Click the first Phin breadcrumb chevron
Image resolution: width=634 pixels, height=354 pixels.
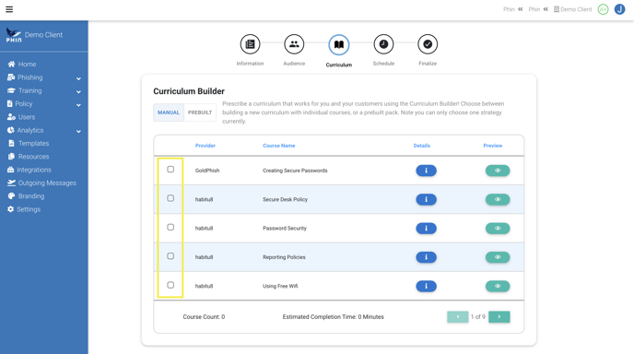pyautogui.click(x=521, y=9)
